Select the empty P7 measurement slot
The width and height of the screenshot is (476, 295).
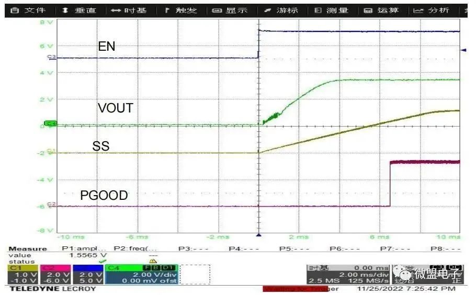(395, 249)
